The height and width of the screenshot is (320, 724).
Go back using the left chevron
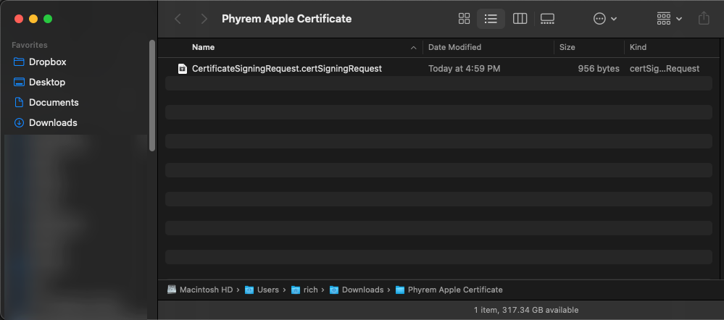[178, 19]
